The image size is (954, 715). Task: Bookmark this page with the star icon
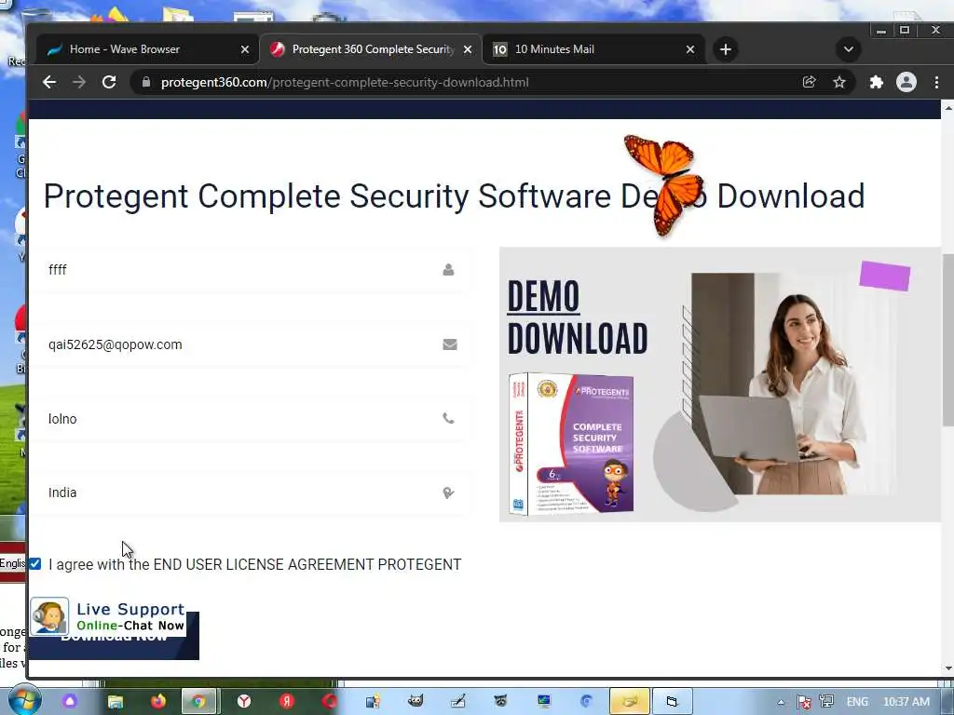pyautogui.click(x=839, y=82)
